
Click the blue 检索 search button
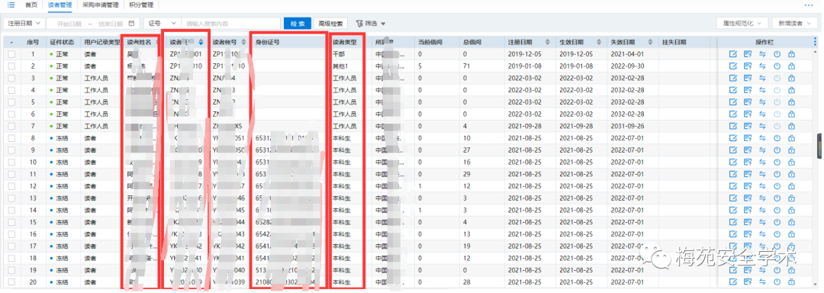[x=298, y=24]
